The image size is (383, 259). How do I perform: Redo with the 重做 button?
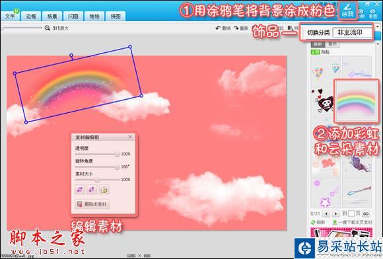pyautogui.click(x=241, y=28)
